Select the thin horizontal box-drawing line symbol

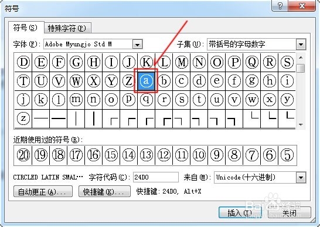coord(41,118)
